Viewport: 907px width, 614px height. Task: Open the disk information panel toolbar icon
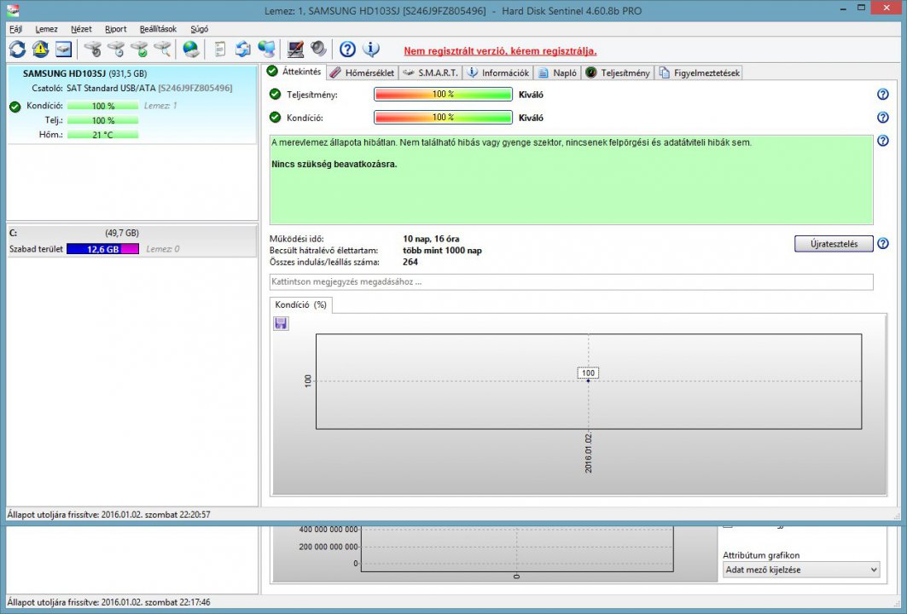(x=64, y=49)
